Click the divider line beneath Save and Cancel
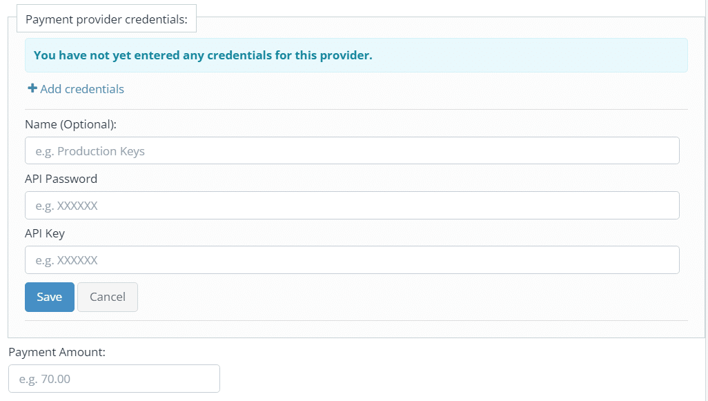Viewport: 708px width, 401px height. tap(356, 321)
